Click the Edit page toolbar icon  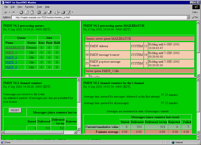pyautogui.click(x=68, y=12)
